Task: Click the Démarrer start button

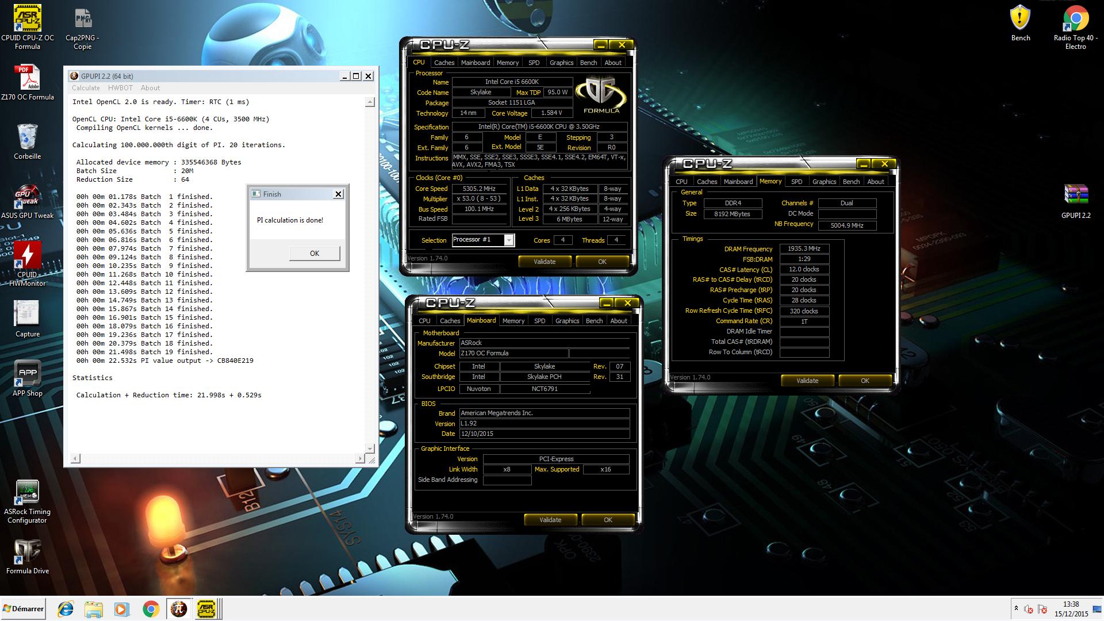Action: 23,609
